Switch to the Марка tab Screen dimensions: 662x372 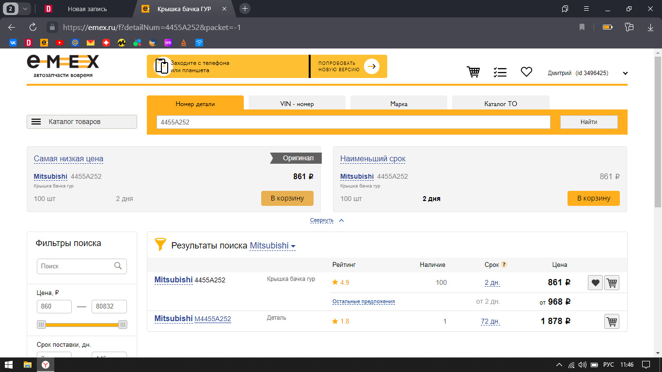(399, 104)
